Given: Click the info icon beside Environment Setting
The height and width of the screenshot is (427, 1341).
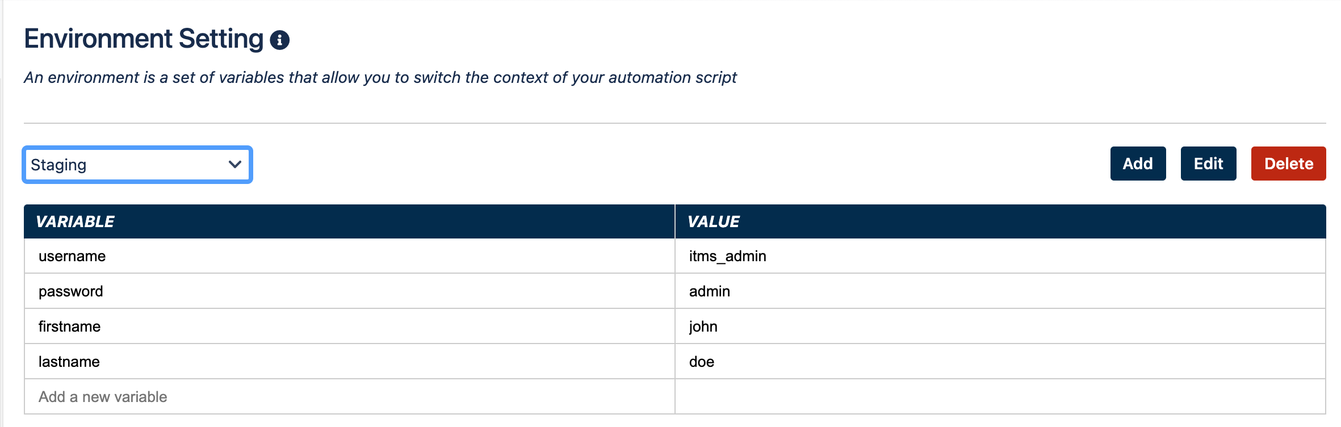Looking at the screenshot, I should pyautogui.click(x=279, y=40).
